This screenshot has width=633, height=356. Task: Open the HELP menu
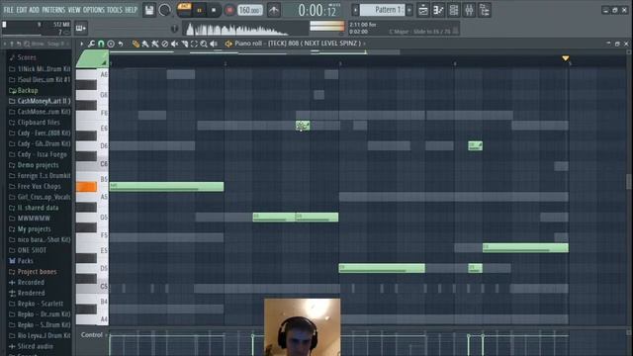click(x=131, y=10)
